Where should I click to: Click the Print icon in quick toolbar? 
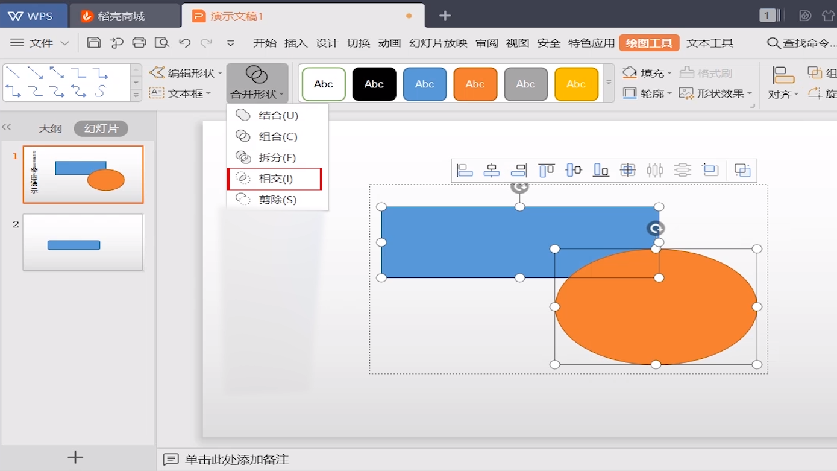(139, 42)
